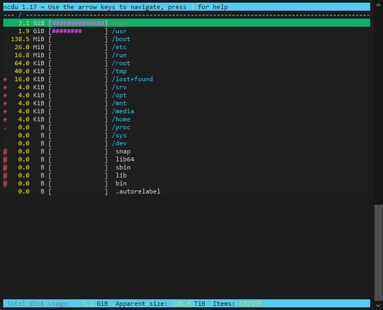Select the /tmp directory
This screenshot has height=310, width=383.
(119, 71)
